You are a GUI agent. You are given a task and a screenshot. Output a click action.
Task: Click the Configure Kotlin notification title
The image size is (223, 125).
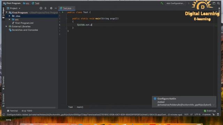coord(167,99)
